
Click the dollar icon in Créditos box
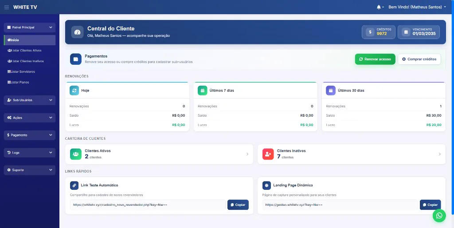pos(370,32)
